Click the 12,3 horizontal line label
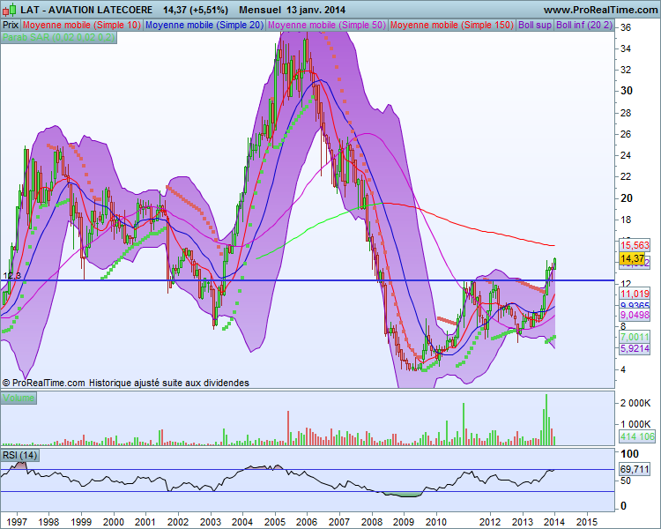Screen dimensions: 661x529 [x=11, y=275]
